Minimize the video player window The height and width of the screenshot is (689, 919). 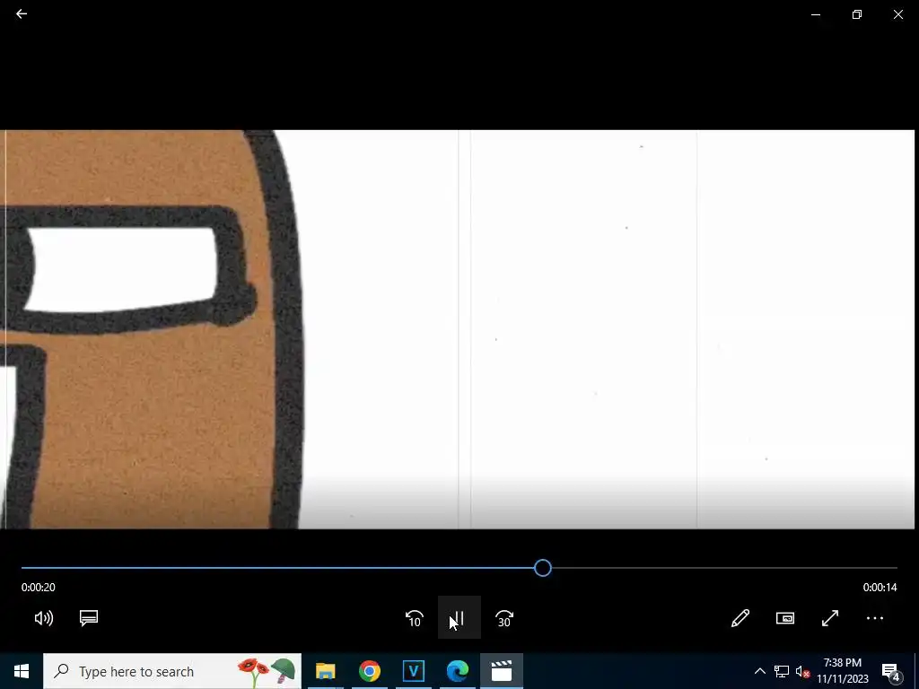coord(815,14)
